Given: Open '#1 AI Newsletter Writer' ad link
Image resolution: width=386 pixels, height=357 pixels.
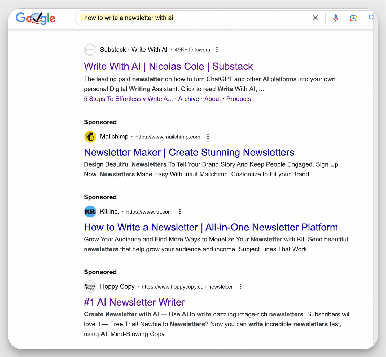Looking at the screenshot, I should 134,302.
